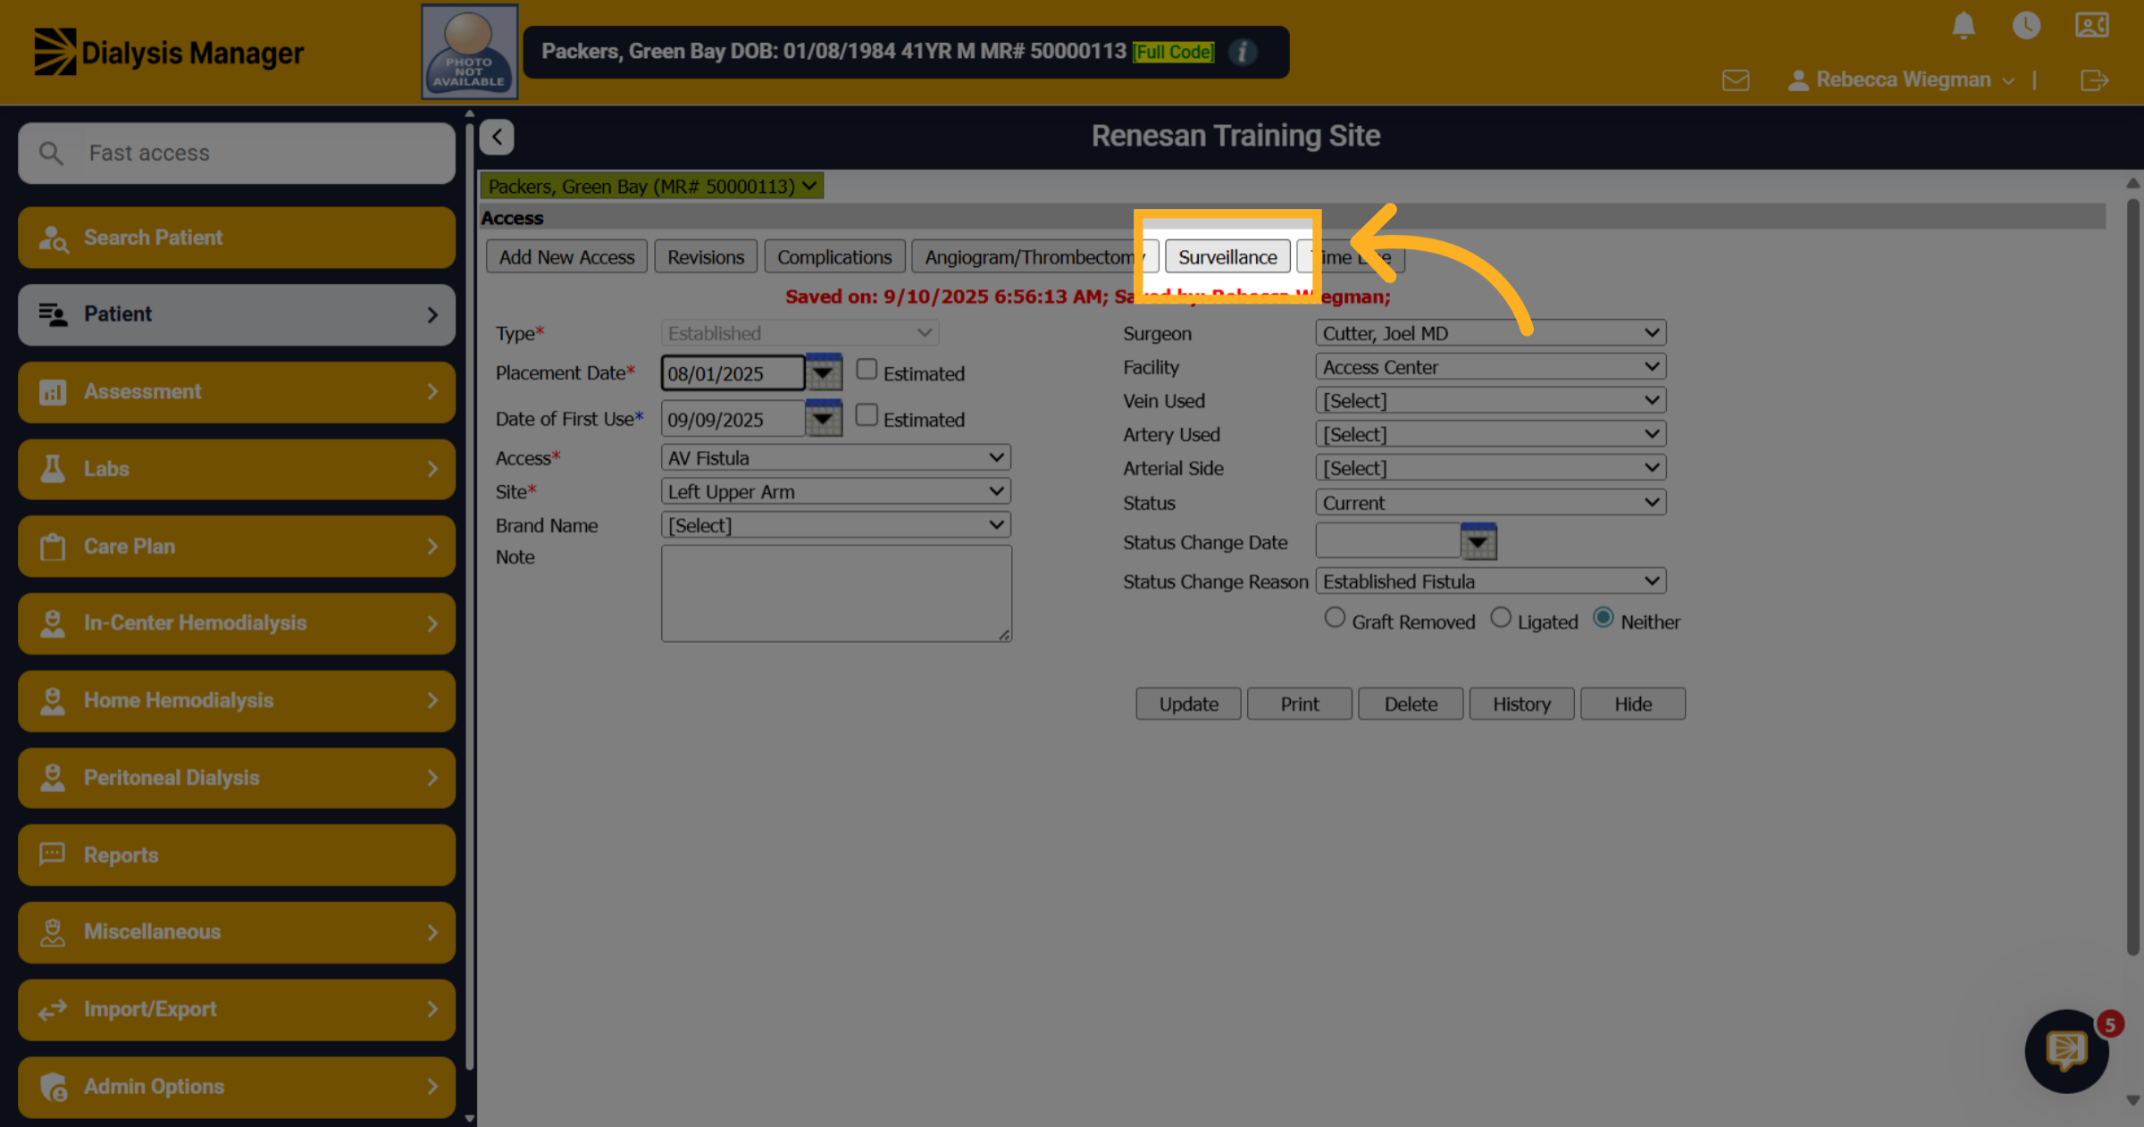The width and height of the screenshot is (2144, 1127).
Task: Check Estimated box for Placement Date
Action: (x=867, y=370)
